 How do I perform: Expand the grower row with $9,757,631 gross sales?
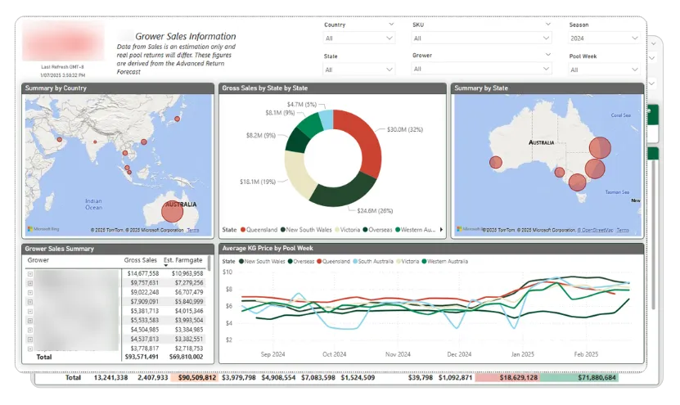[30, 283]
